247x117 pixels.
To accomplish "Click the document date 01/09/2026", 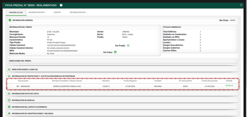I will pyautogui.click(x=210, y=87).
